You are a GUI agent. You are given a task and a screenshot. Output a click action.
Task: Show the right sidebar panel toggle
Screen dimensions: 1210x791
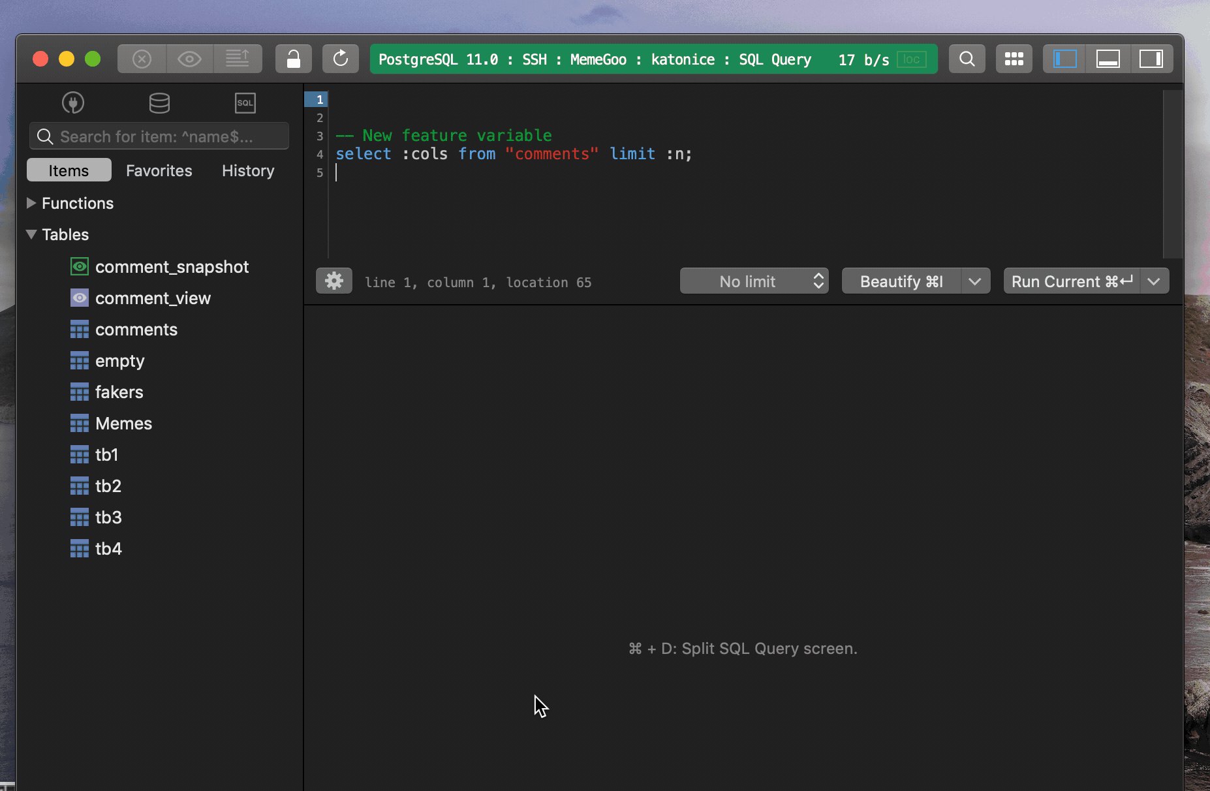1152,58
